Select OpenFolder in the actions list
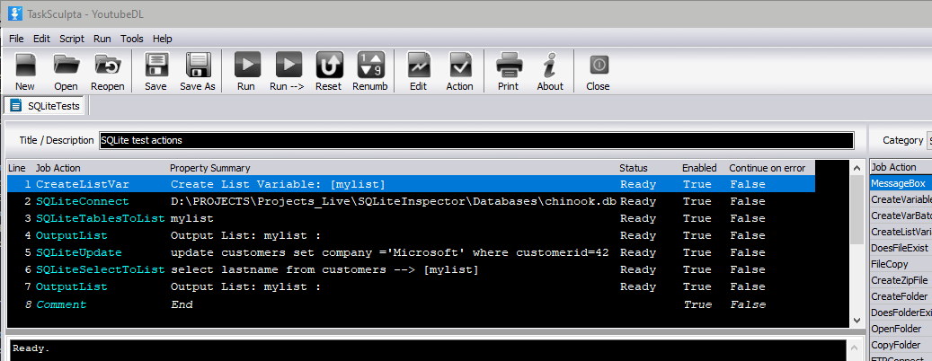 click(x=901, y=329)
